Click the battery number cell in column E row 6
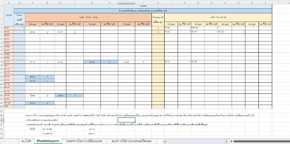The width and height of the screenshot is (290, 144). click(60, 32)
